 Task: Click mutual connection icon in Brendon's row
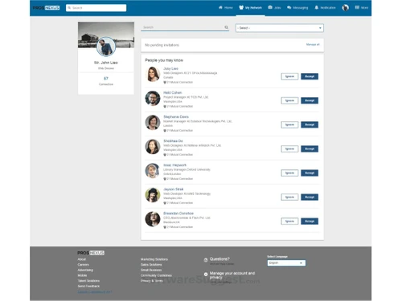click(x=165, y=227)
